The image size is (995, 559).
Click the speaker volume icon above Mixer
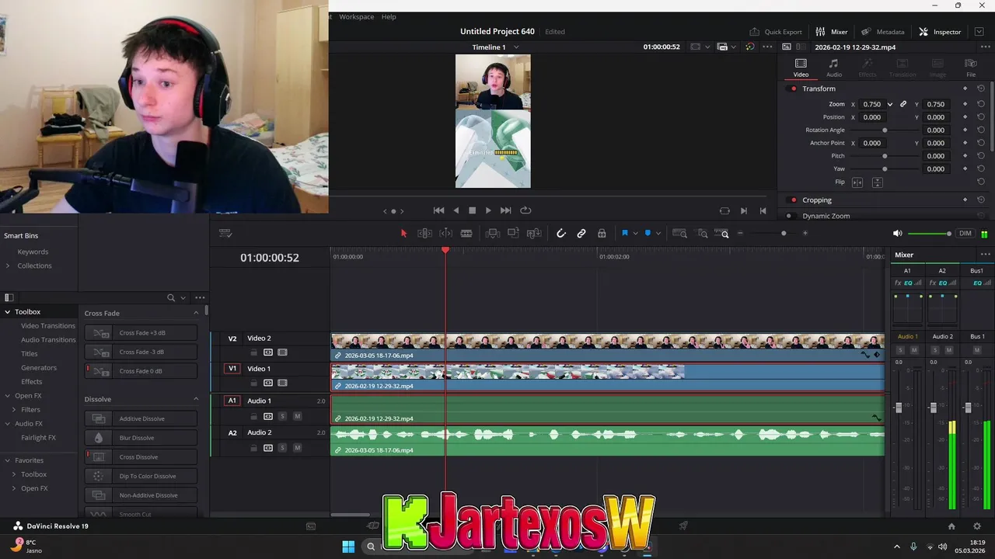click(x=898, y=234)
